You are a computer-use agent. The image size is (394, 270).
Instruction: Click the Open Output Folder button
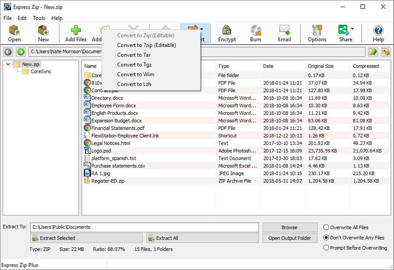(x=290, y=238)
